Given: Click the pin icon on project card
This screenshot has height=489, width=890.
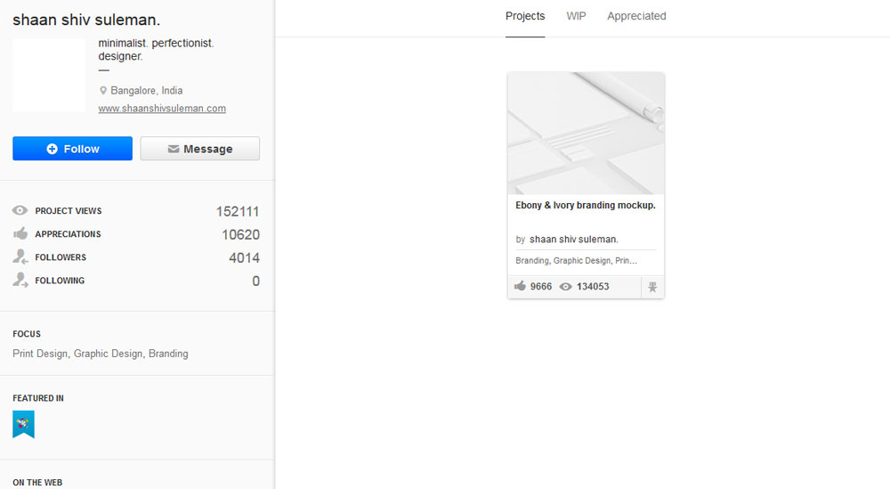Looking at the screenshot, I should pos(652,287).
